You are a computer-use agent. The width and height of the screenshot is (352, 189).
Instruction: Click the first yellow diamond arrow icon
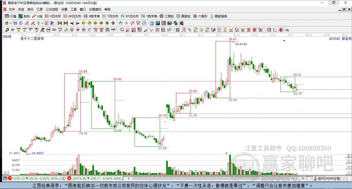point(84,23)
